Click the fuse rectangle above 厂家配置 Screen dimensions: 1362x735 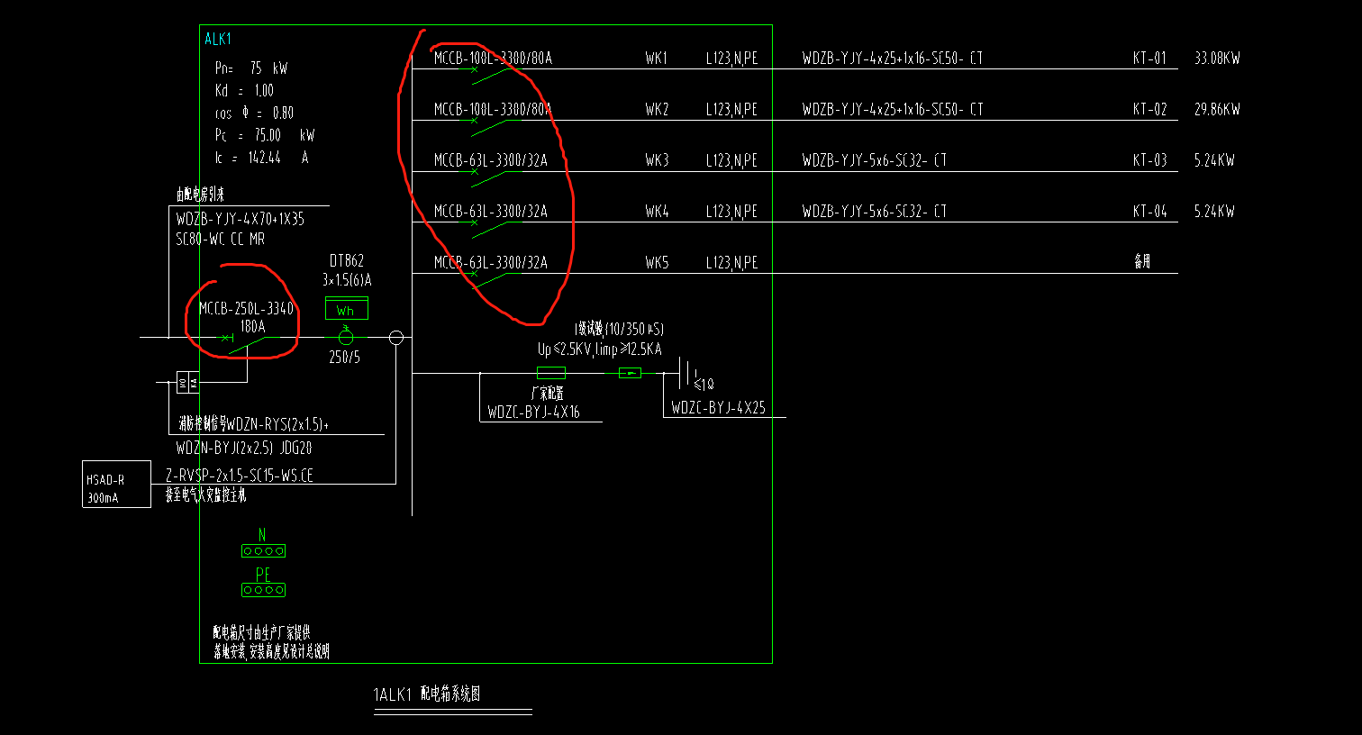coord(551,373)
